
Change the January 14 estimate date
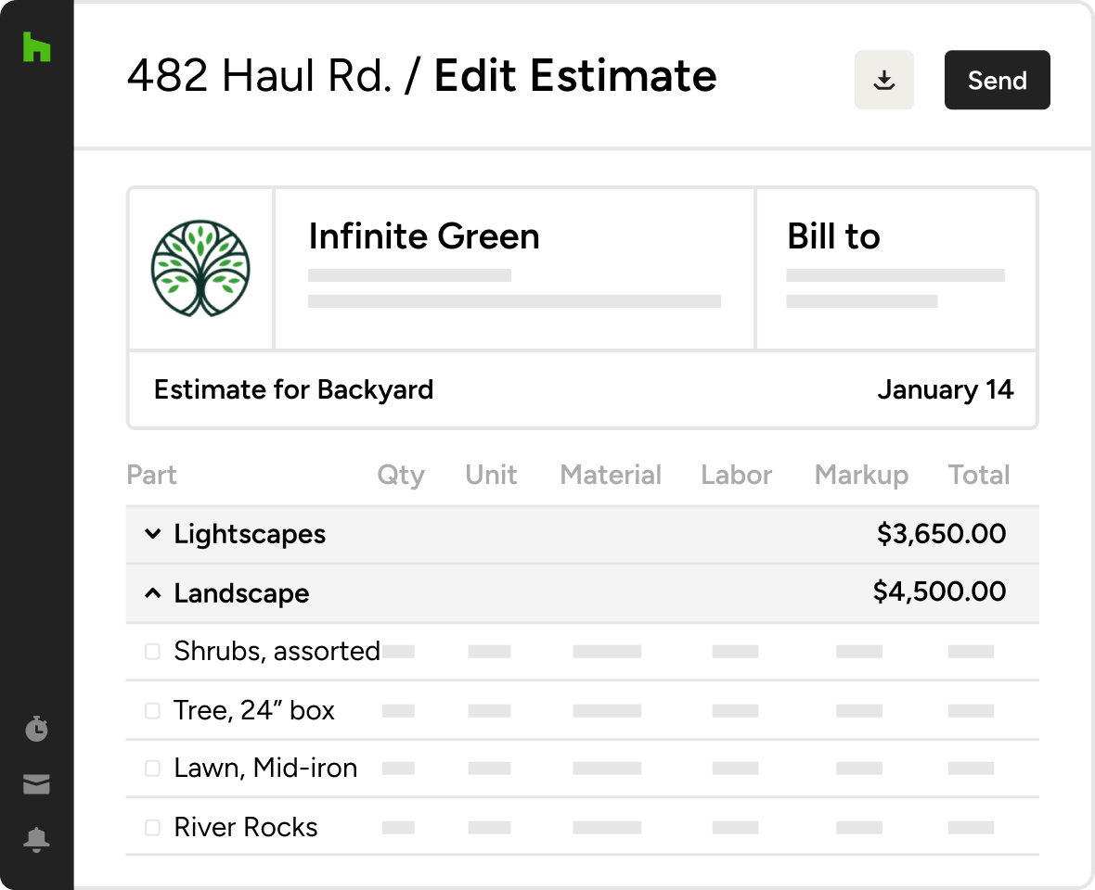pyautogui.click(x=945, y=389)
